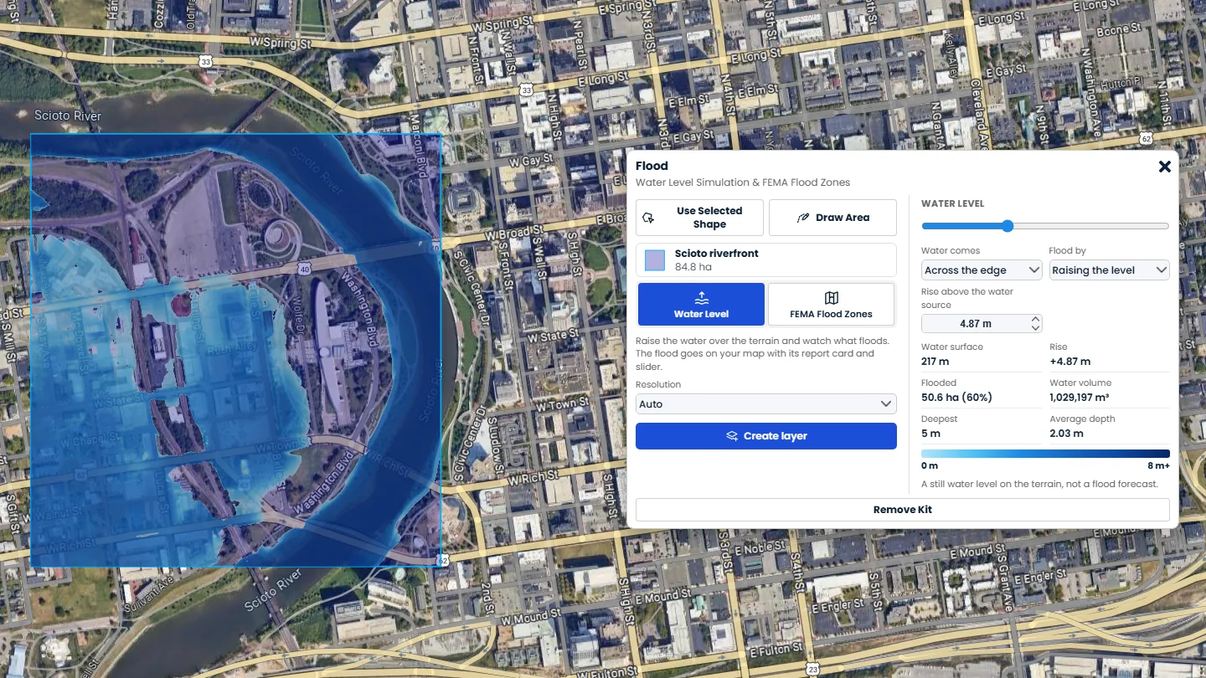The height and width of the screenshot is (678, 1206).
Task: Click the Flooded value 50.6 ha (60%)
Action: [x=956, y=398]
